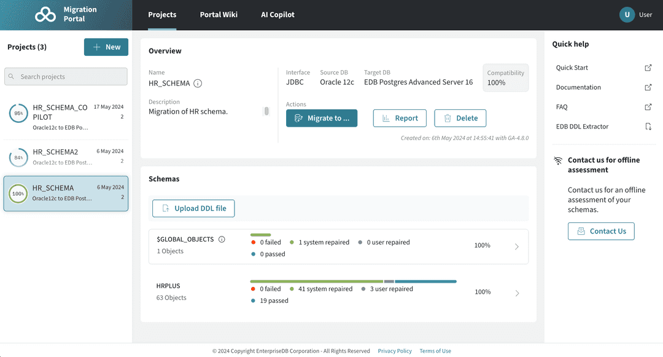Click the info icon next to $GLOBAL_OBJECTS
Image resolution: width=663 pixels, height=357 pixels.
(x=222, y=240)
